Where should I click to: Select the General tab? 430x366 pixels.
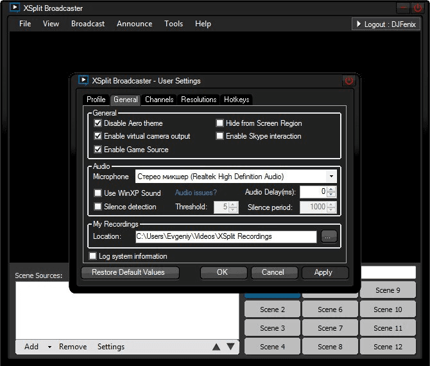coord(126,100)
